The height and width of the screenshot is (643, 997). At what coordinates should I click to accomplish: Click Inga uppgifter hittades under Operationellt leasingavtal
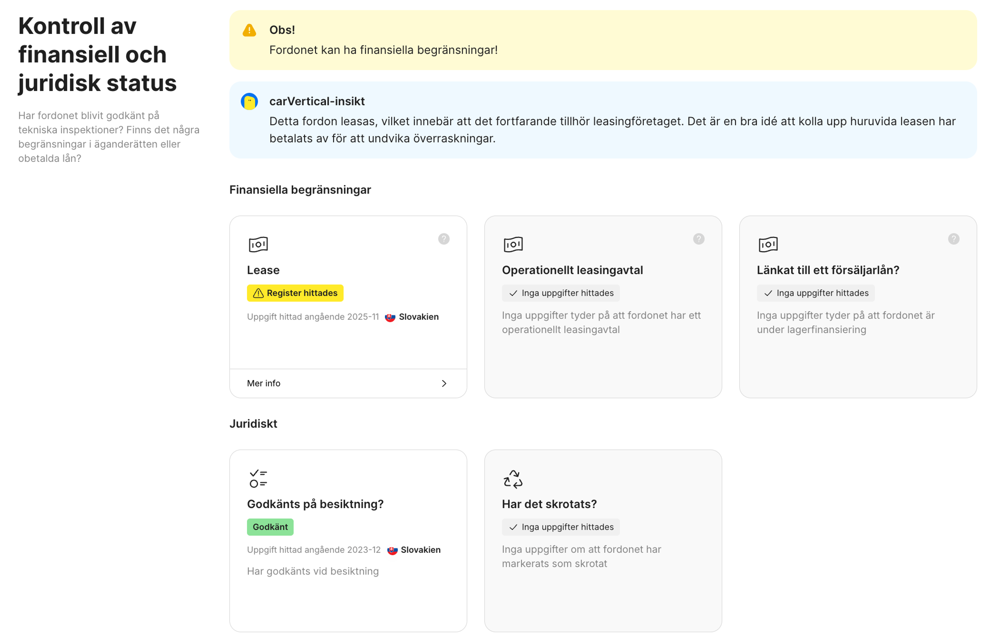click(x=561, y=293)
